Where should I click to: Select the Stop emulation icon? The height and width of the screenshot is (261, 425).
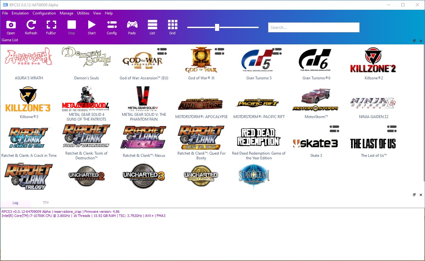71,27
